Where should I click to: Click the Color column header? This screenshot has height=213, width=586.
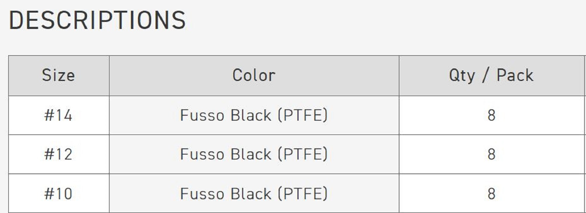click(x=254, y=75)
